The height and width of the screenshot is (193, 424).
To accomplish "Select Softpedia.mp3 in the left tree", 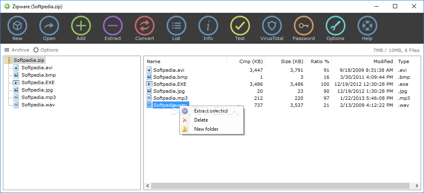I will coord(38,97).
